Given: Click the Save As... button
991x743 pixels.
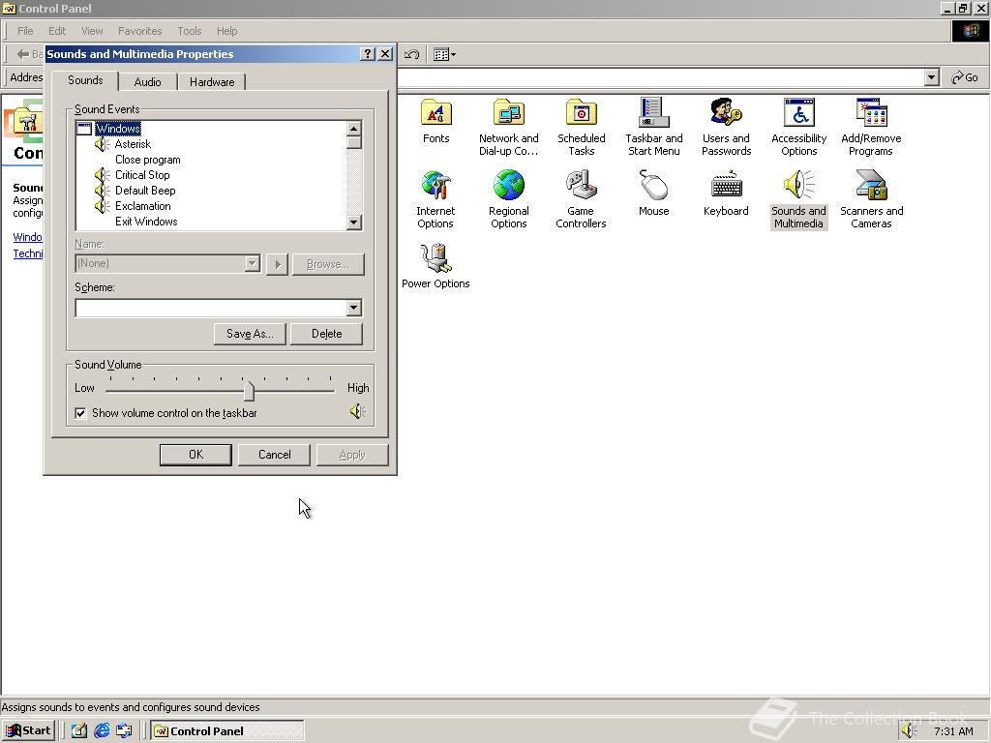Looking at the screenshot, I should [x=250, y=334].
